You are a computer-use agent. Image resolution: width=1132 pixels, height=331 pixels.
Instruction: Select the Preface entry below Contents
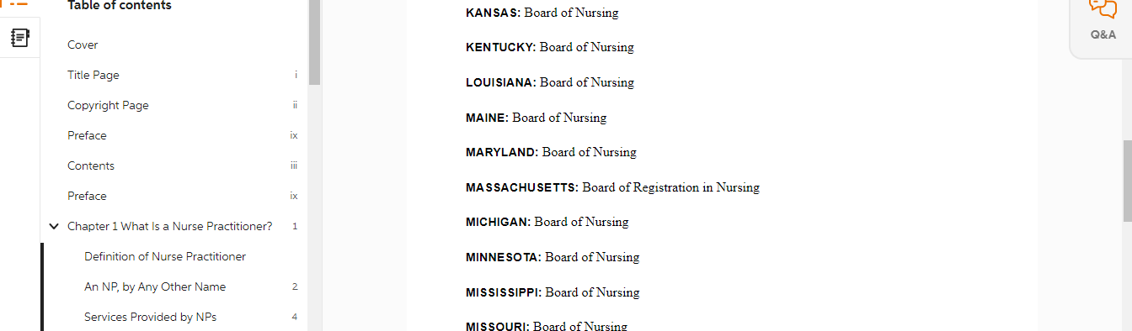click(x=87, y=196)
